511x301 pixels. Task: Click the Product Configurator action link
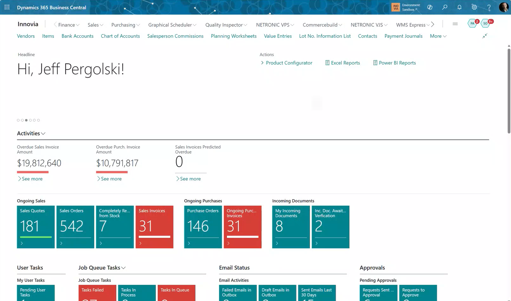click(x=289, y=63)
